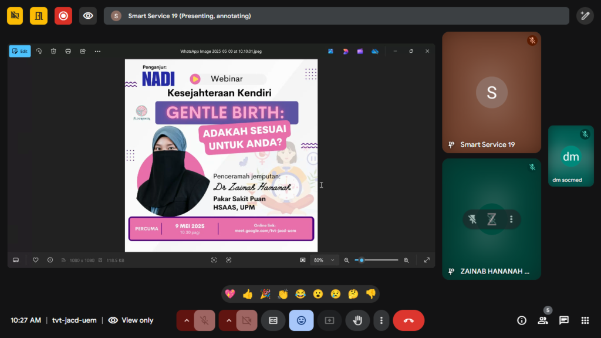The height and width of the screenshot is (338, 601).
Task: Toggle filmstrip view at viewer bottom left
Action: [16, 260]
